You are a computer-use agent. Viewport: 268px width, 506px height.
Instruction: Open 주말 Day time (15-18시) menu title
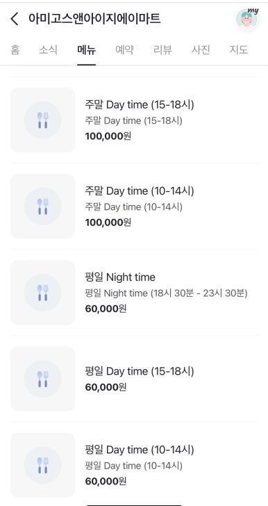(x=140, y=105)
